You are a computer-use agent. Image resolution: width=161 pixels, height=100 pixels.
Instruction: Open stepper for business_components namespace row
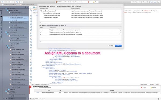[x=120, y=32]
